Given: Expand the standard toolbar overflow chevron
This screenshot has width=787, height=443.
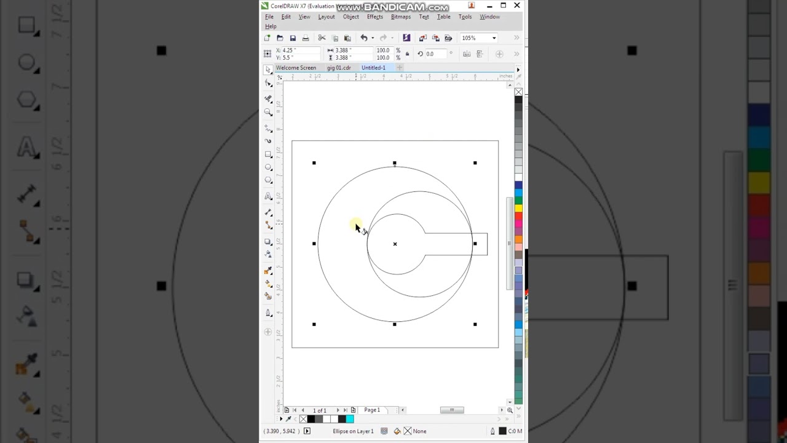Looking at the screenshot, I should (516, 38).
